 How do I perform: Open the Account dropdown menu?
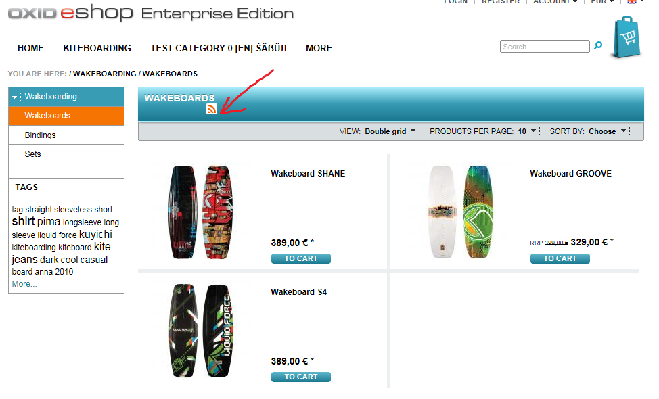point(555,2)
